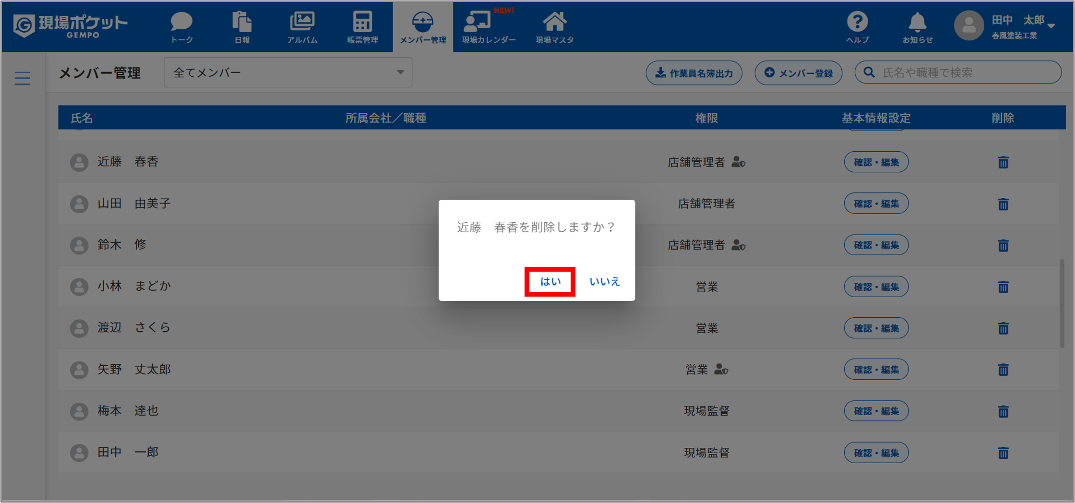The image size is (1075, 503).
Task: Click the trash icon for 田中 一郎
Action: (1003, 453)
